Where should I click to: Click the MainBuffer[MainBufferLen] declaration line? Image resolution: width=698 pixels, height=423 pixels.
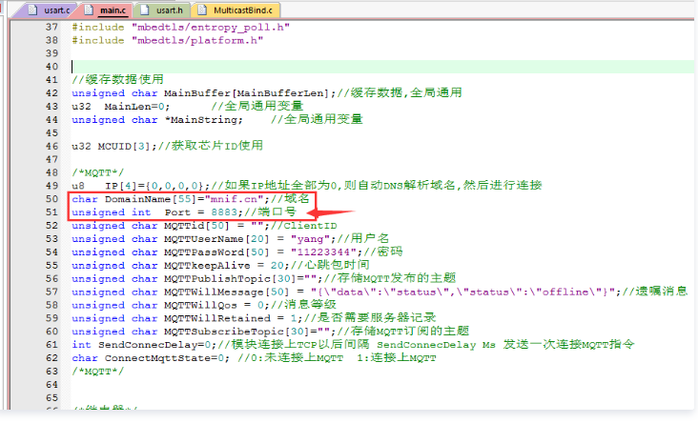[267, 93]
